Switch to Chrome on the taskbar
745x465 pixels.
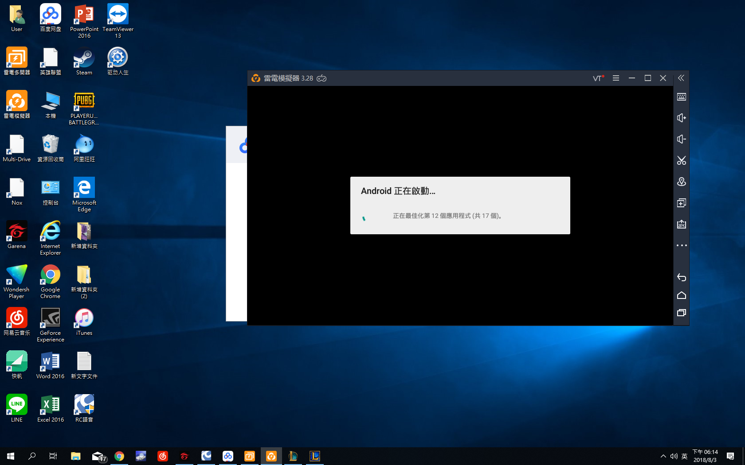pyautogui.click(x=119, y=456)
